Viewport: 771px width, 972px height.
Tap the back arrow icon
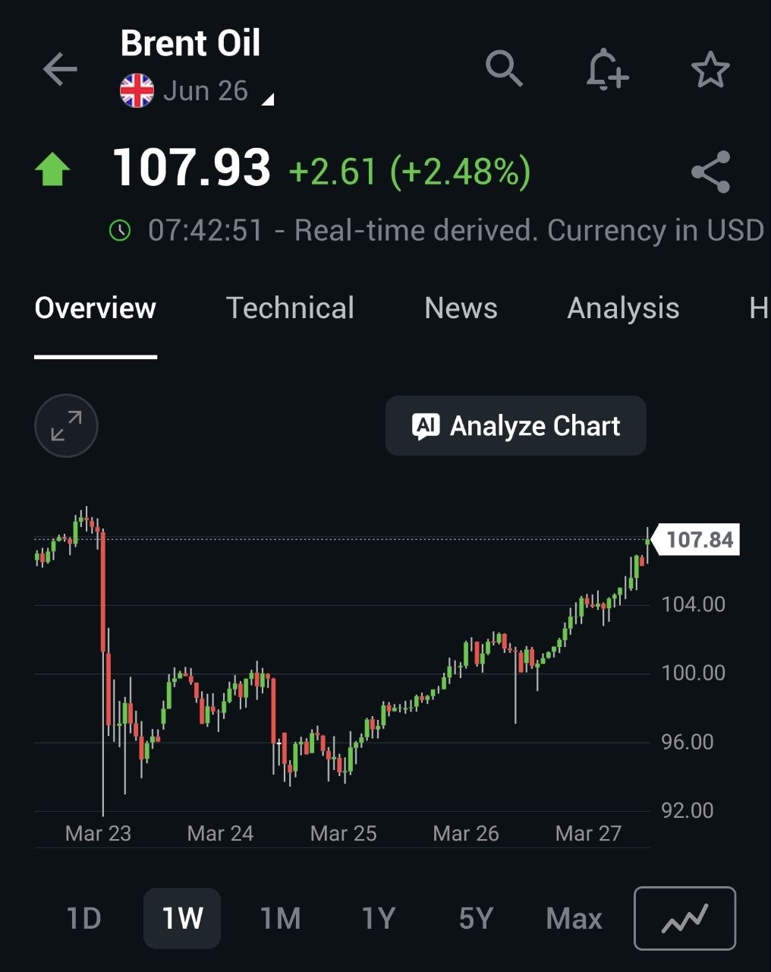pos(60,70)
